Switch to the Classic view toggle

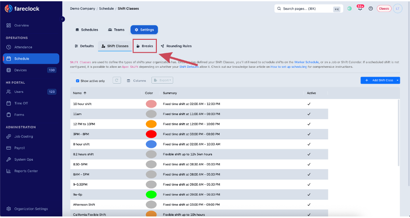coord(384,9)
